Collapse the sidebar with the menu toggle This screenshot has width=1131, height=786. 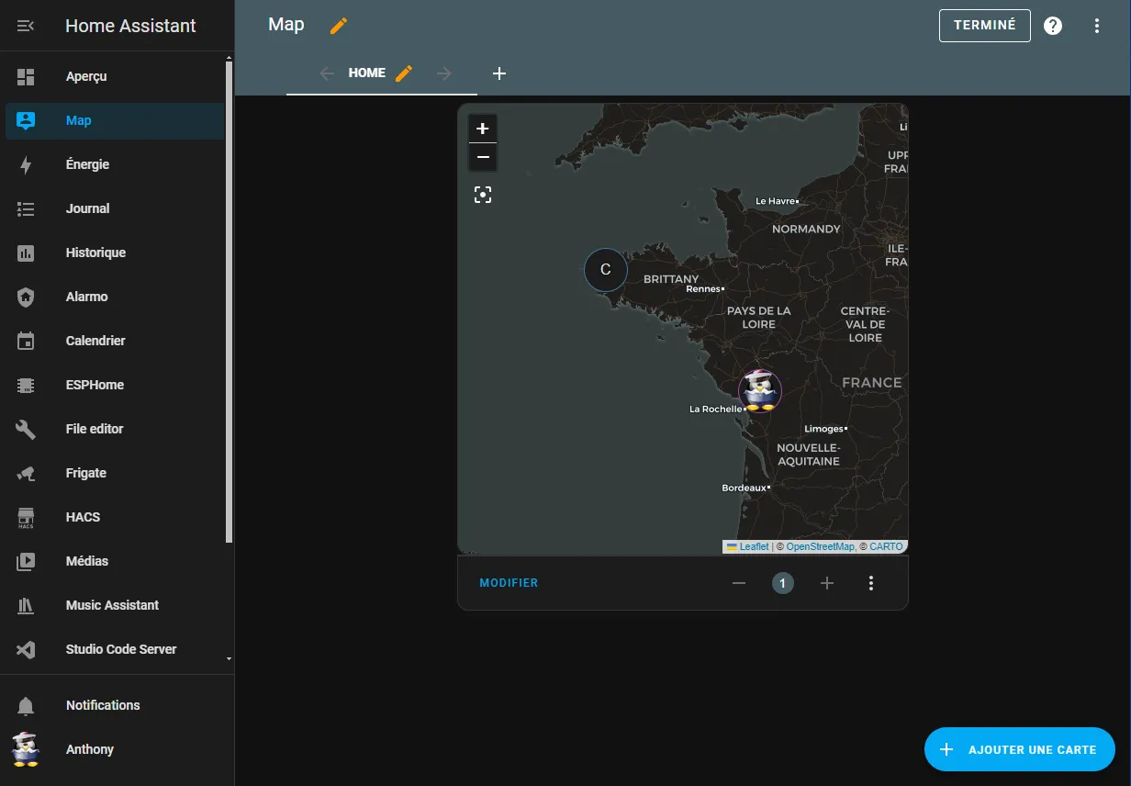[x=25, y=26]
